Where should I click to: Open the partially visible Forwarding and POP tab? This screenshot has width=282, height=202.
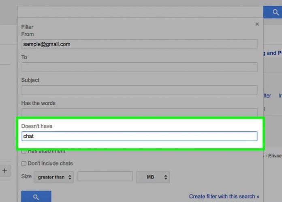point(271,53)
